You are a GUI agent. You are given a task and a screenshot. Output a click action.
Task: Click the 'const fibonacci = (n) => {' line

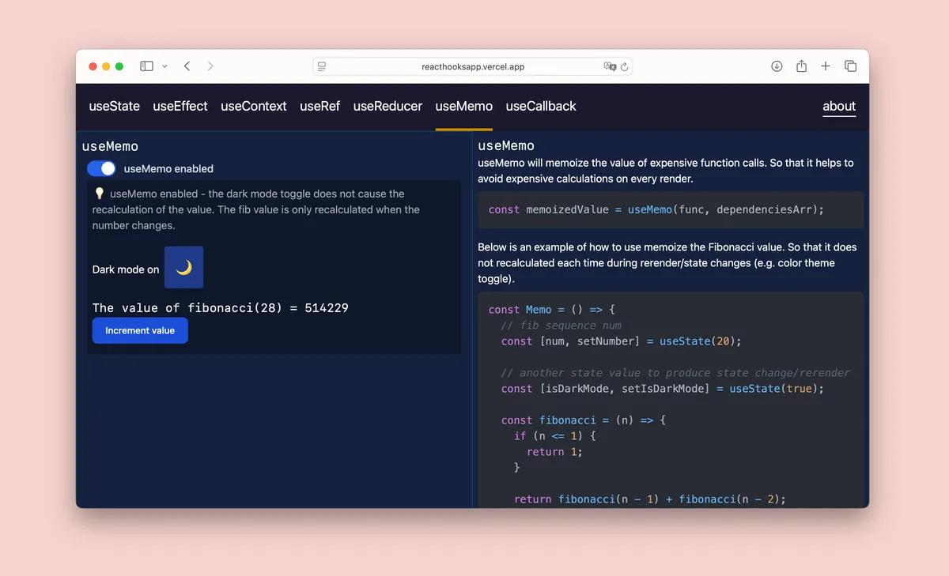[x=583, y=420]
